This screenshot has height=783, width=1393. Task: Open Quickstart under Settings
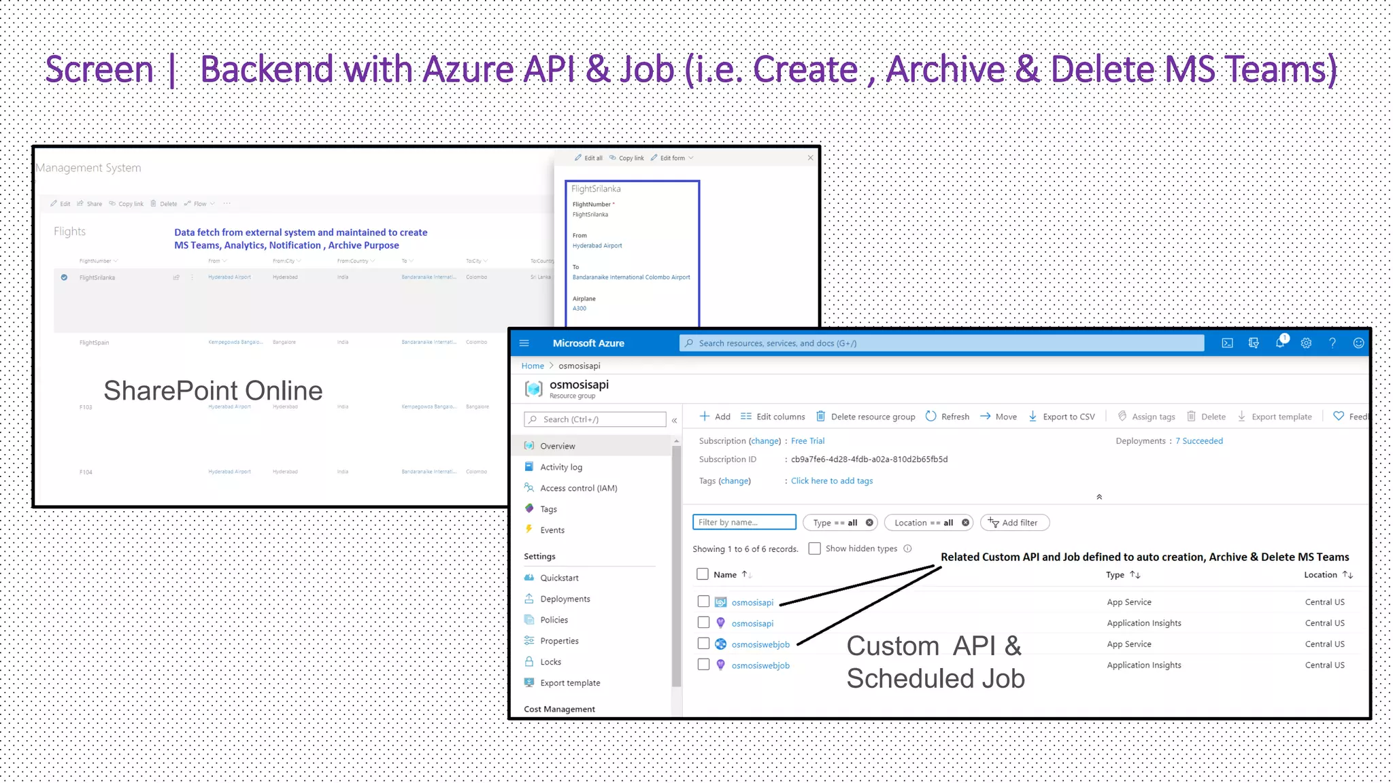pos(552,578)
